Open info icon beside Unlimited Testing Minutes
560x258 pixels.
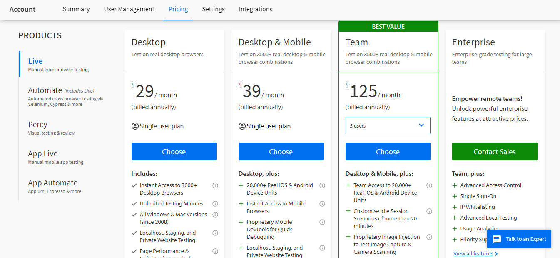pos(215,204)
